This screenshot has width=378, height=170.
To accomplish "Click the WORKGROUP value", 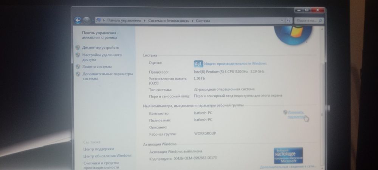I will point(205,133).
